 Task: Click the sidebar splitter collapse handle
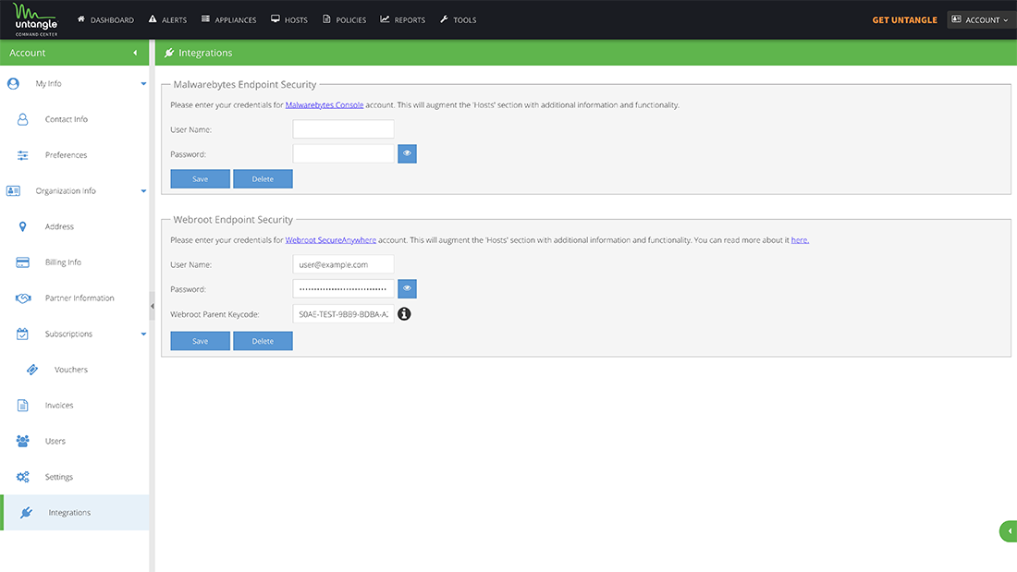coord(153,306)
